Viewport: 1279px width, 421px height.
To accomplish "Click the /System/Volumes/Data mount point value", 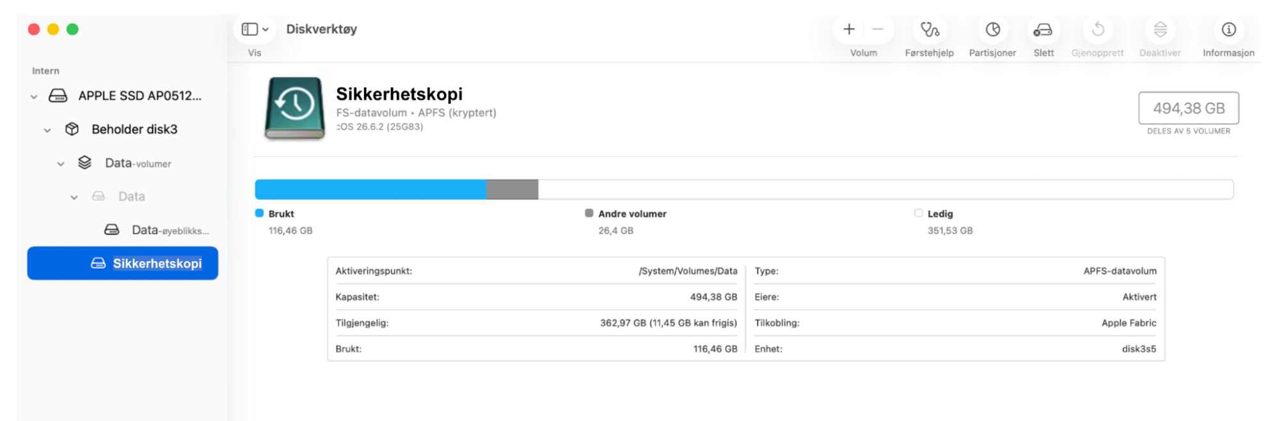I will (688, 271).
